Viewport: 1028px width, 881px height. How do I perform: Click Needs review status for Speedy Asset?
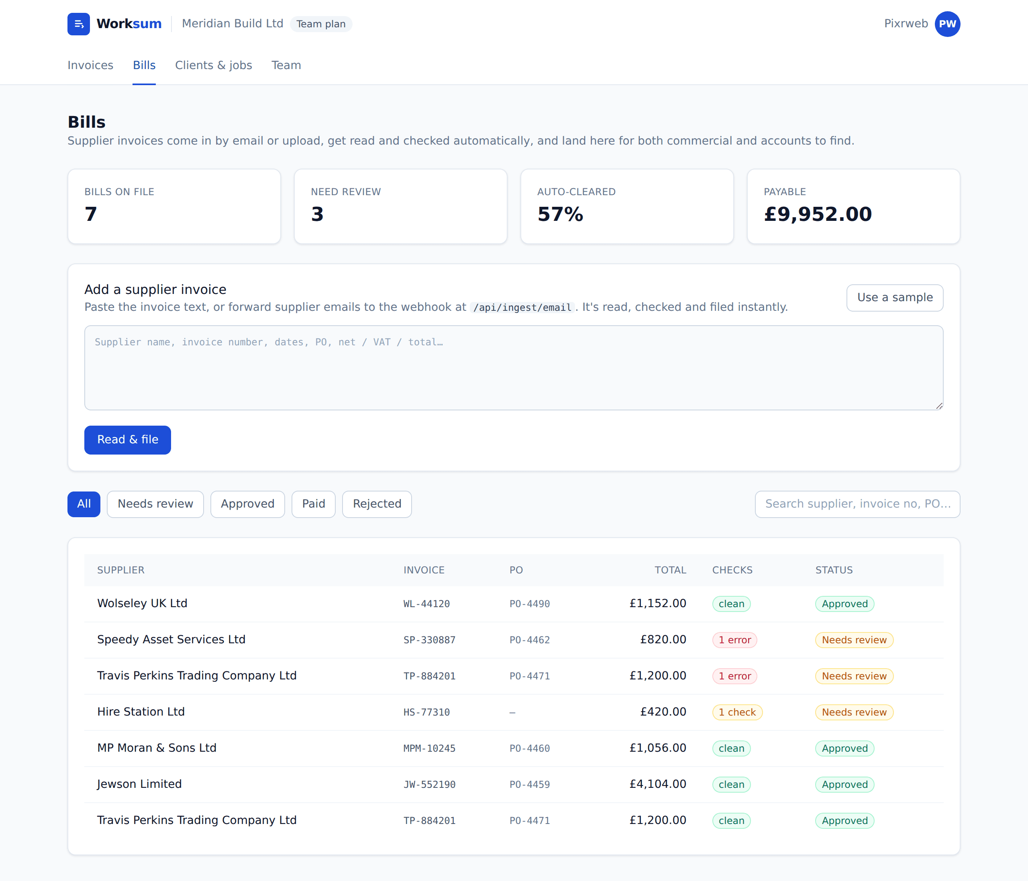click(855, 640)
